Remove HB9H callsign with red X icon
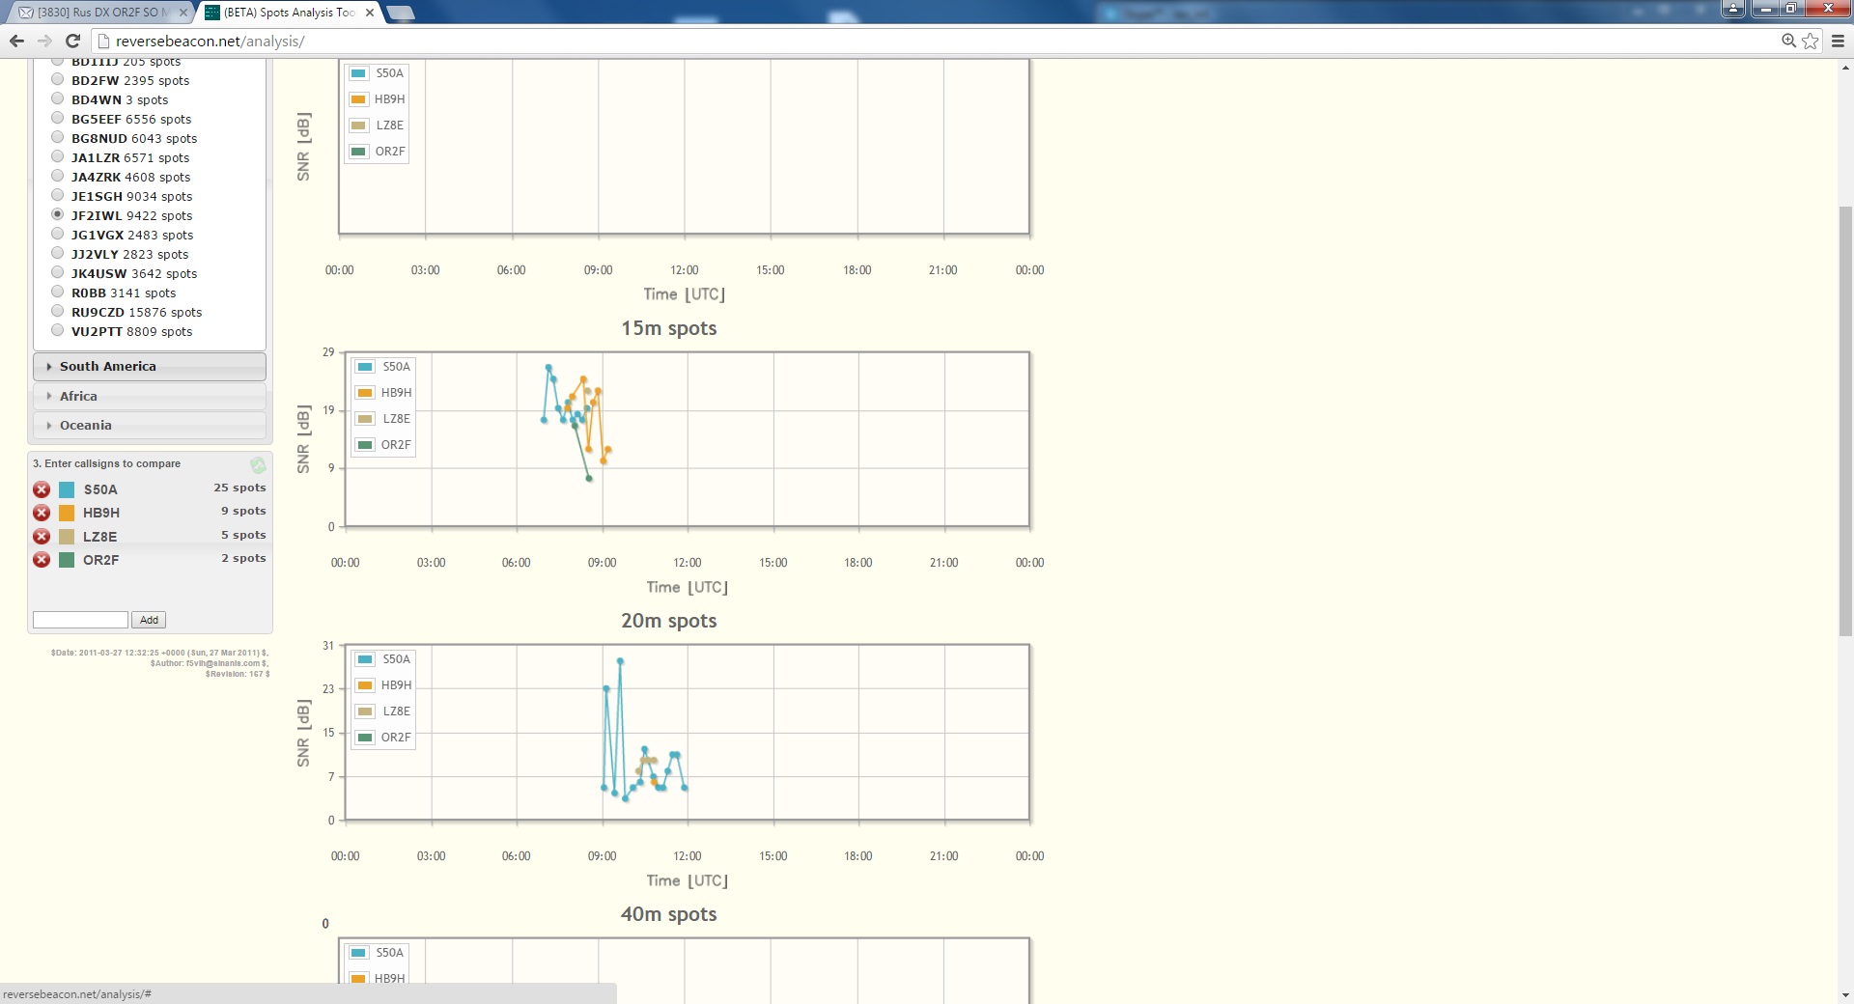The width and height of the screenshot is (1854, 1004). pyautogui.click(x=42, y=513)
